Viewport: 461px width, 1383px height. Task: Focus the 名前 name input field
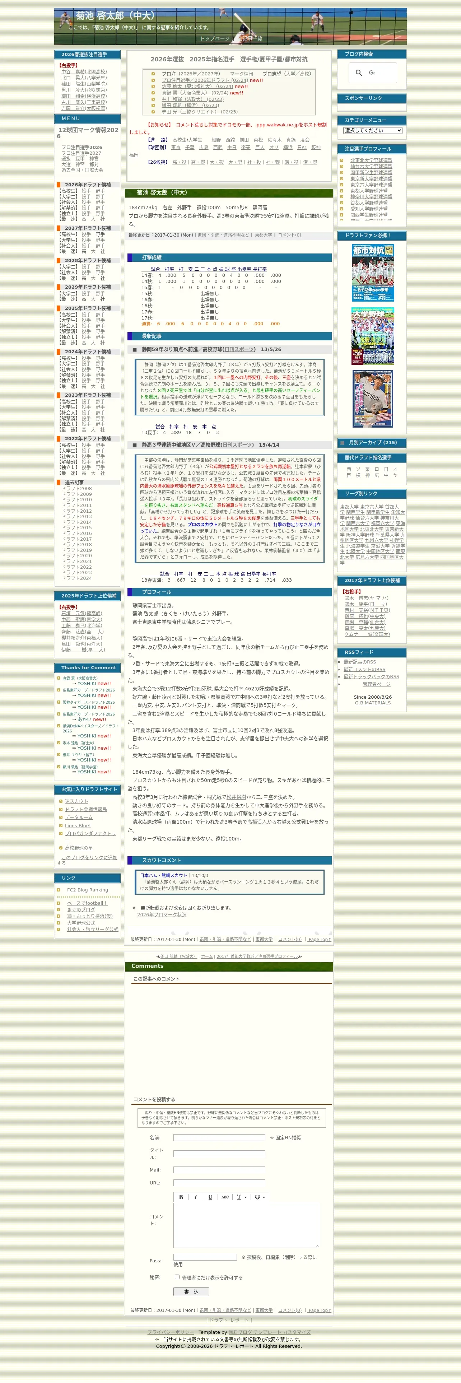pos(219,1138)
